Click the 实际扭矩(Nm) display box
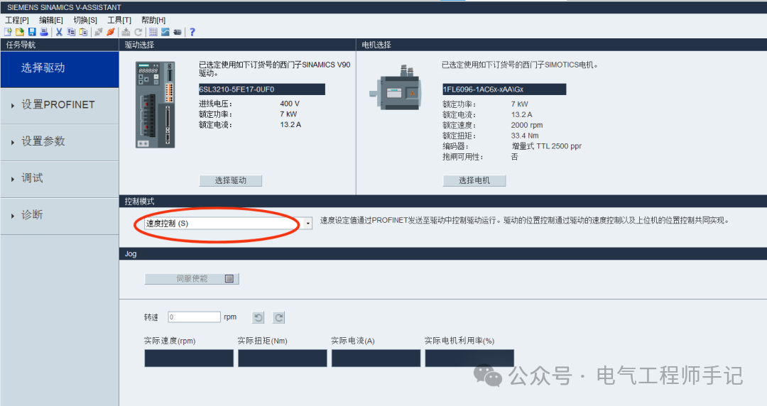This screenshot has height=406, width=767. 282,358
